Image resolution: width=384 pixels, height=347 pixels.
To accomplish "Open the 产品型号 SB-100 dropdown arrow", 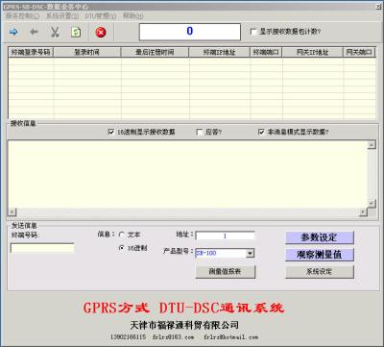I will [x=251, y=253].
